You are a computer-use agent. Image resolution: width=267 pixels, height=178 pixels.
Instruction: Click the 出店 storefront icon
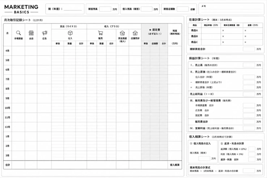31,33
